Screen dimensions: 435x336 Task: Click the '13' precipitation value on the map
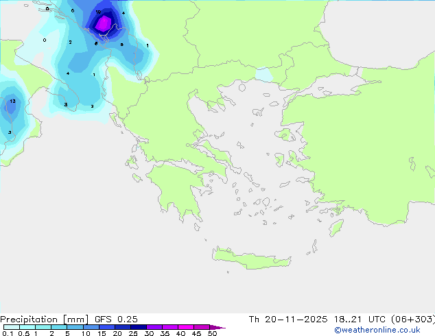coord(12,101)
